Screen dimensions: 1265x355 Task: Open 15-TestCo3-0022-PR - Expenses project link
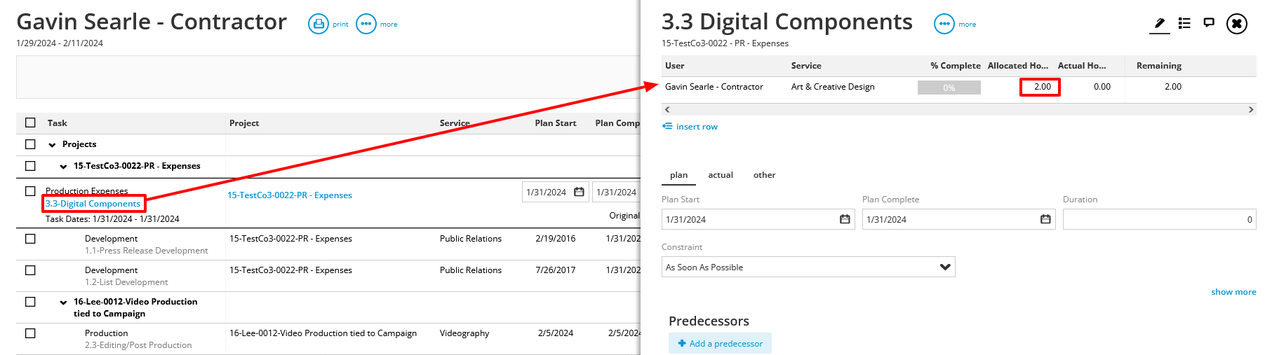coord(290,195)
